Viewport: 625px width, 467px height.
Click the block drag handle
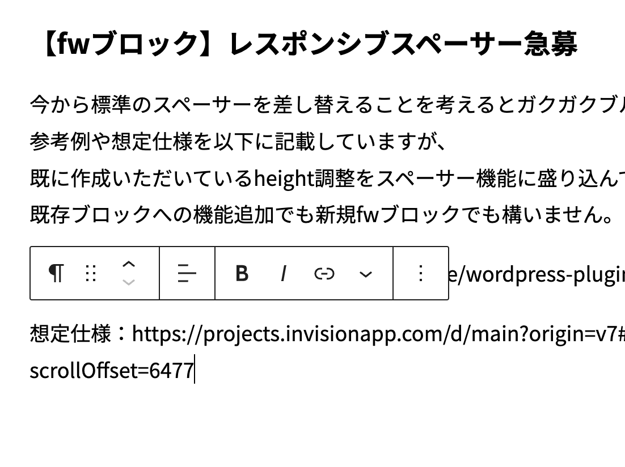[90, 274]
